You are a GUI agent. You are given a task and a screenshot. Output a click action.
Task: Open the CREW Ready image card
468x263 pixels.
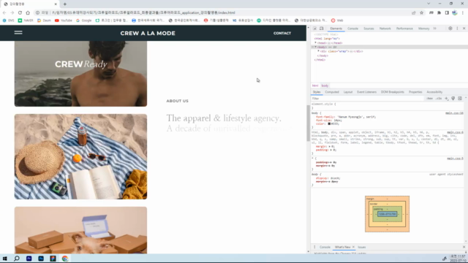80,74
